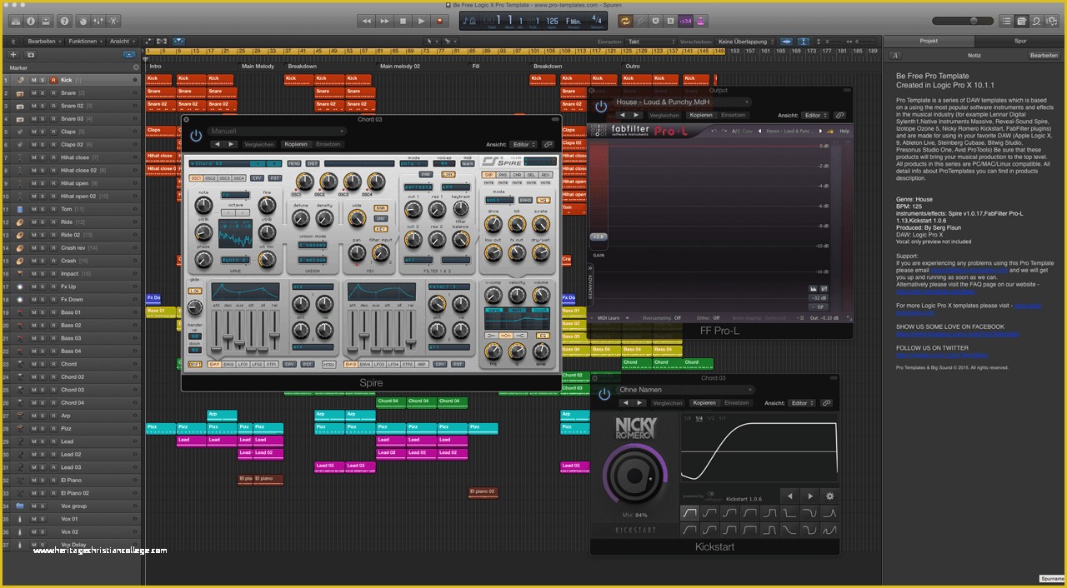Open the Loop Browser icon

pyautogui.click(x=1038, y=20)
